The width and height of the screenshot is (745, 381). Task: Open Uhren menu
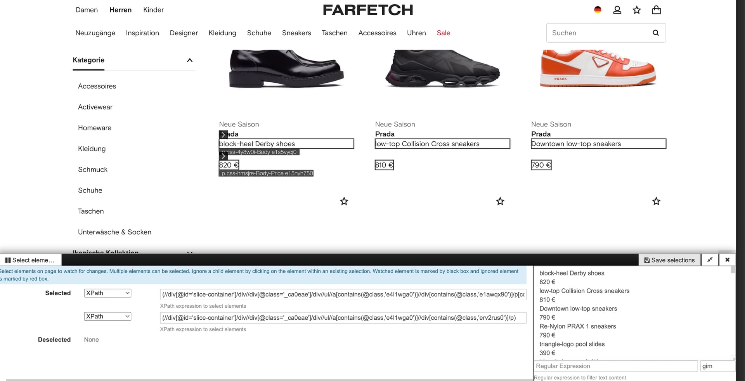pyautogui.click(x=416, y=33)
